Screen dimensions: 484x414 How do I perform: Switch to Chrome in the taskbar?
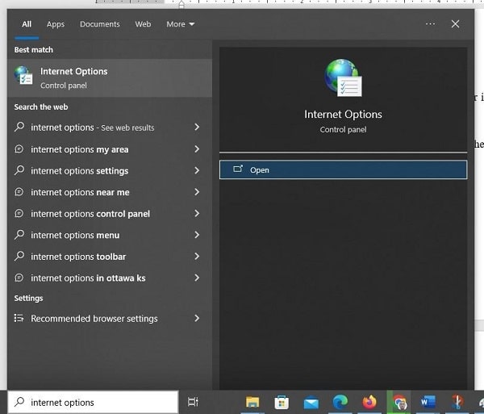(x=398, y=402)
